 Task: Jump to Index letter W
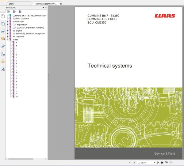coord(17,96)
